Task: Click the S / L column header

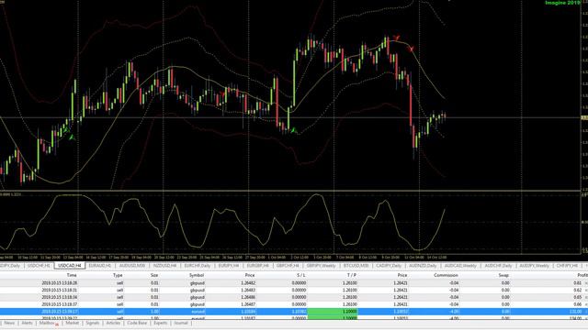Action: click(x=300, y=275)
